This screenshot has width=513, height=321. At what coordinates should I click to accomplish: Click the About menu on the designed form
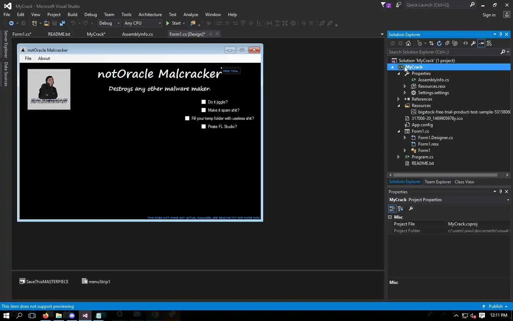pyautogui.click(x=44, y=58)
